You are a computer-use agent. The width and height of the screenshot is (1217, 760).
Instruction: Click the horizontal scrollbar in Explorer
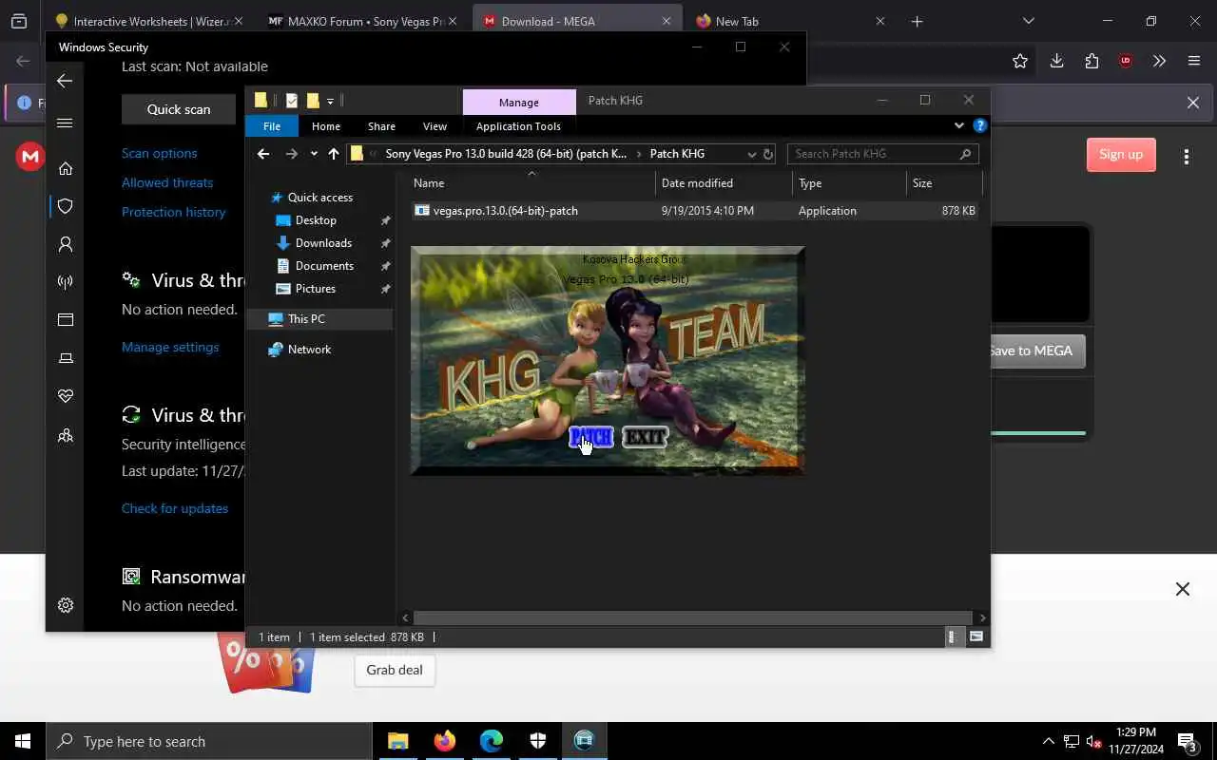coord(692,617)
